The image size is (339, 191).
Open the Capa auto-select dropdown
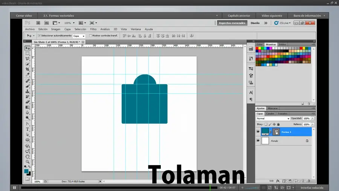79,36
